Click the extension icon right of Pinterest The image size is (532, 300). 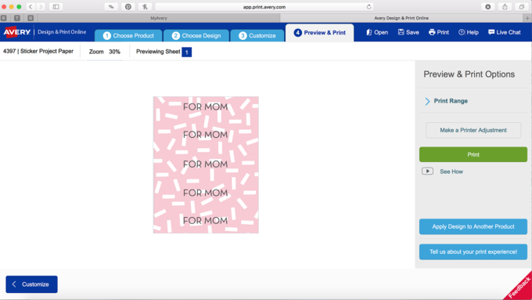click(145, 7)
